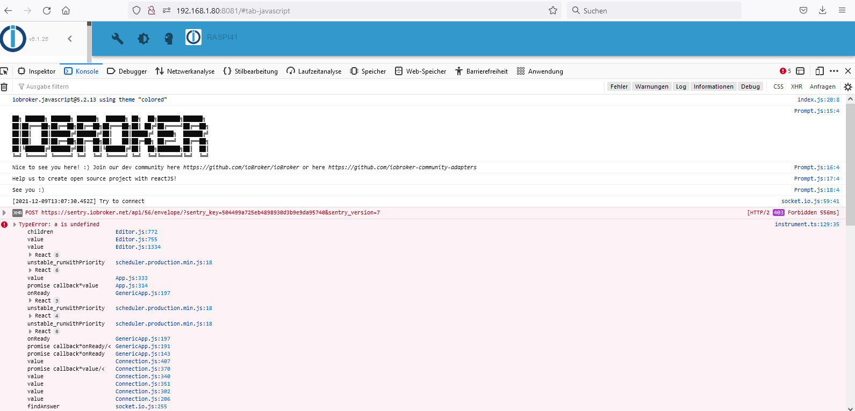Open Pocket save icon
Viewport: 855px width, 411px height.
point(803,11)
